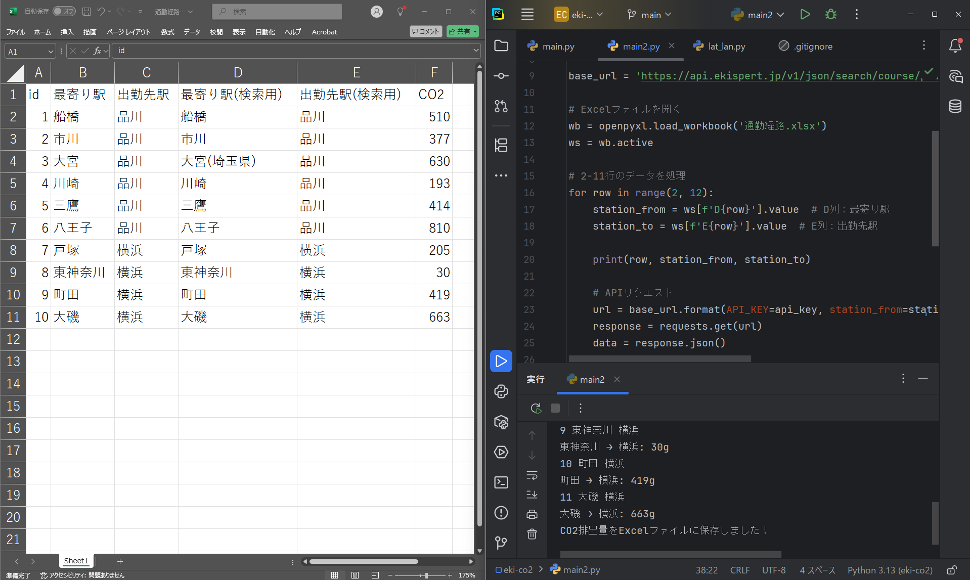The height and width of the screenshot is (580, 970).
Task: Open the Database tool window
Action: pos(955,107)
